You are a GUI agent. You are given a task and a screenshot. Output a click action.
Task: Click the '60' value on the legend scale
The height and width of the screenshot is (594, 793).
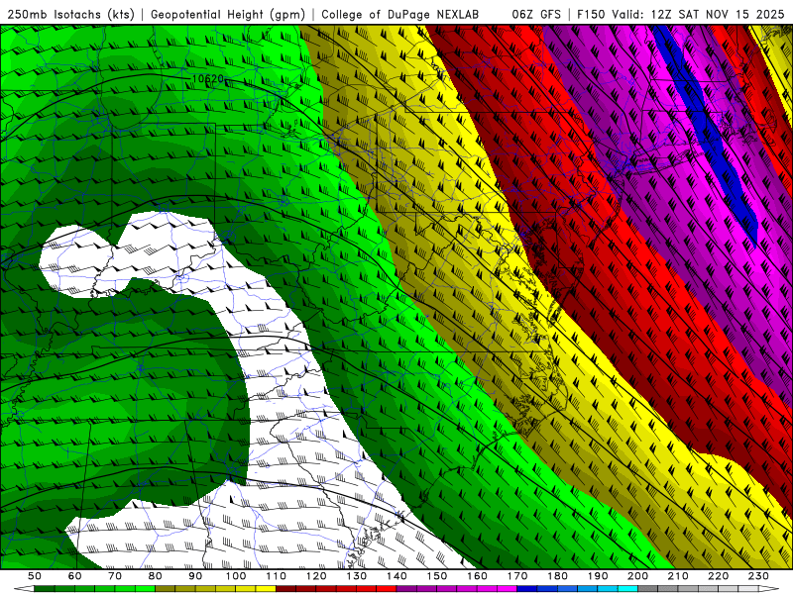coord(74,576)
